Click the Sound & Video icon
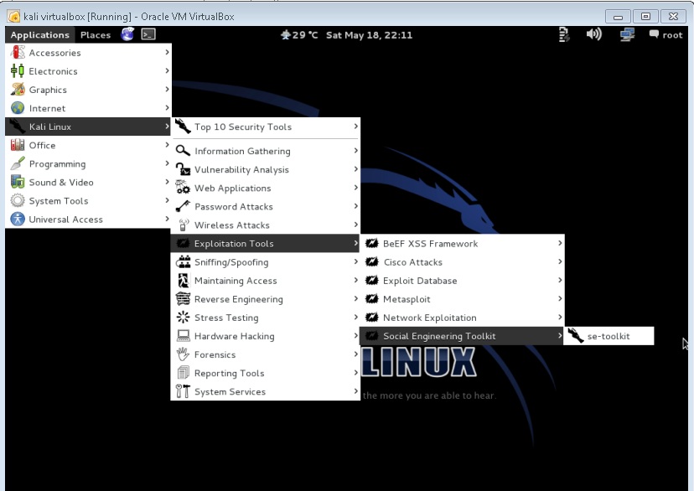694x491 pixels. click(x=18, y=183)
